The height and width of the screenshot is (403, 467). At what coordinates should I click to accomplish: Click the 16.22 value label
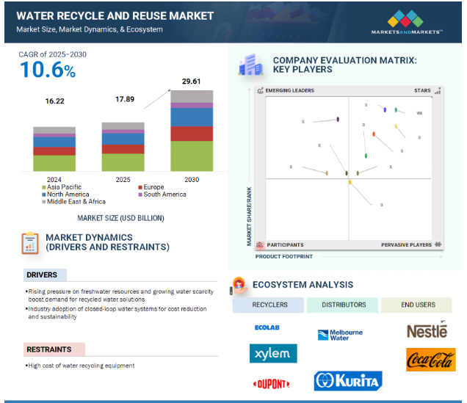click(54, 101)
